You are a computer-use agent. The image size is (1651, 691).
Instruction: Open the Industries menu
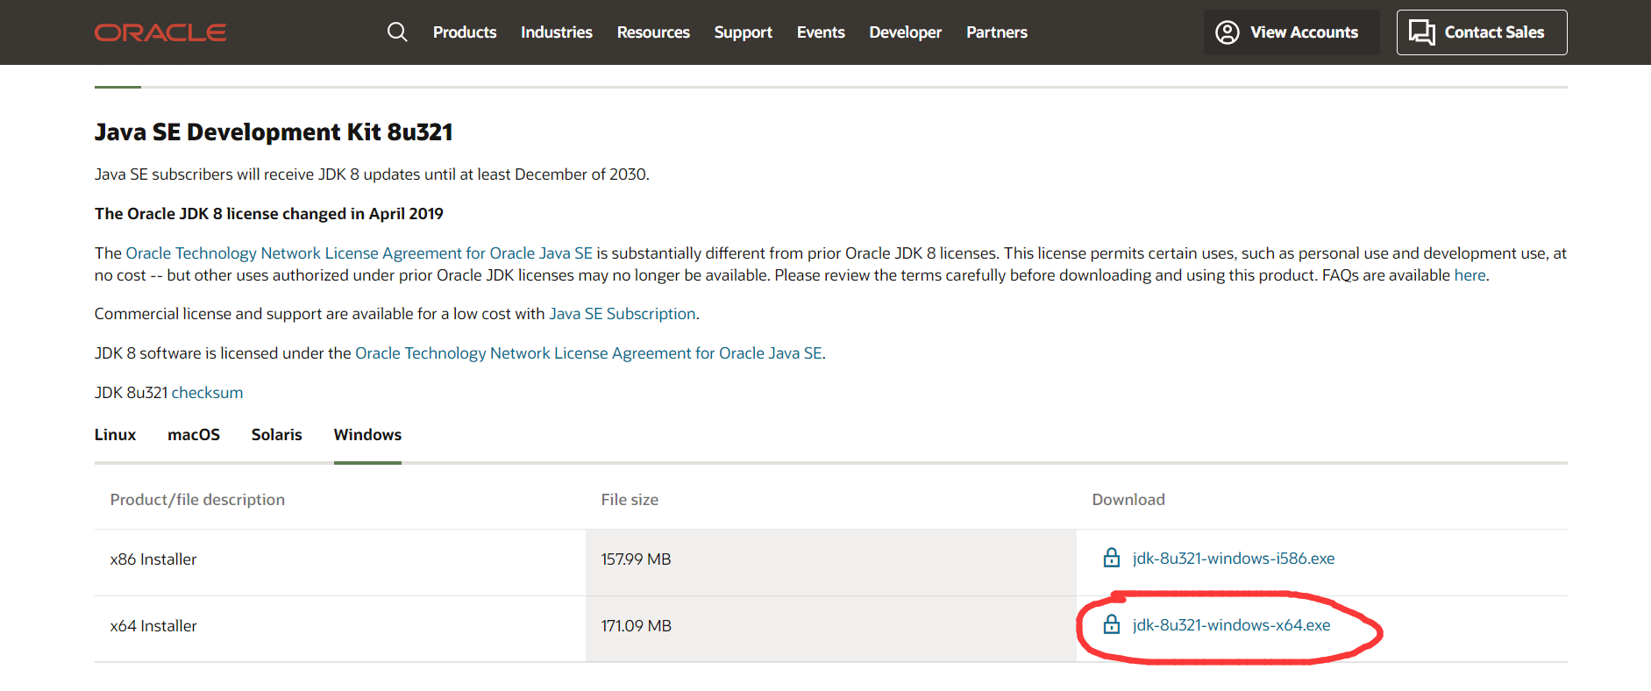click(x=557, y=32)
